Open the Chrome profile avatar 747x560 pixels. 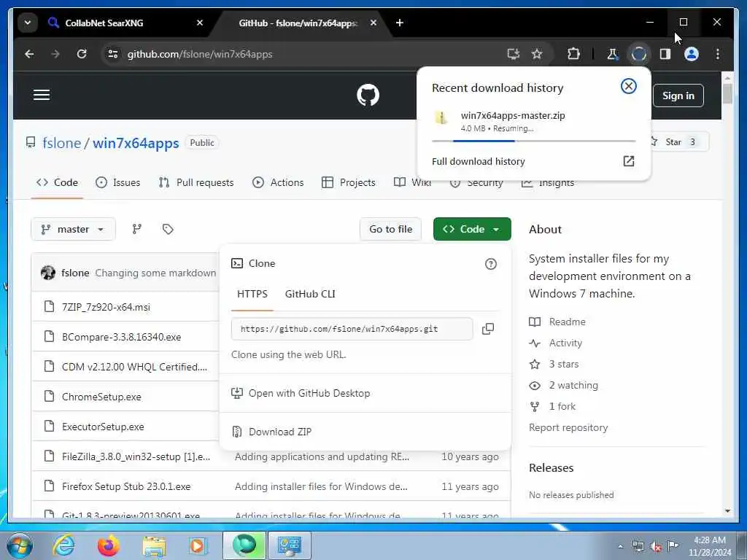pyautogui.click(x=692, y=54)
